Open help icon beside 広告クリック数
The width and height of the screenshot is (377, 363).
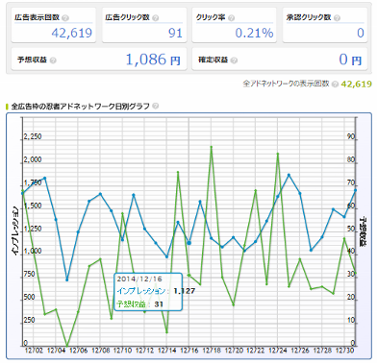(156, 18)
